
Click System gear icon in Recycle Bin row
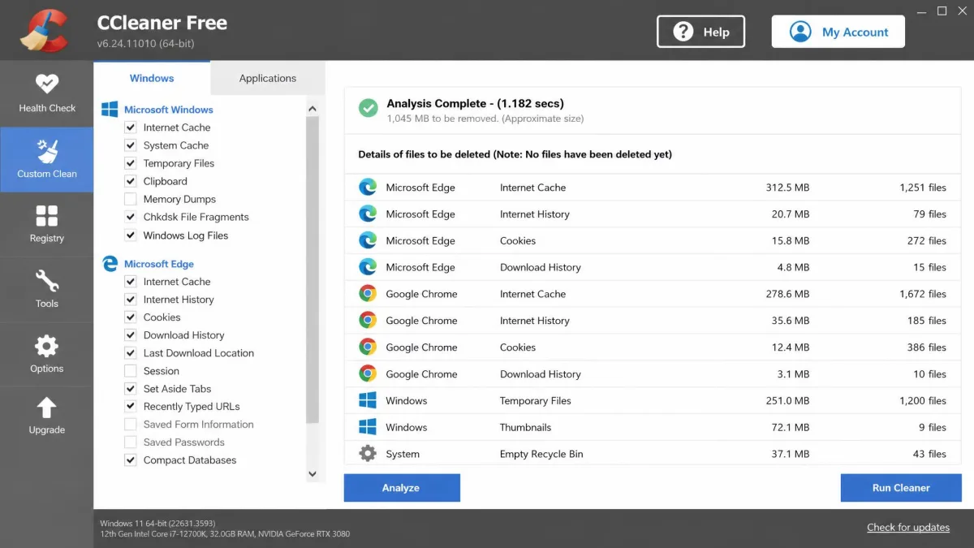coord(368,454)
